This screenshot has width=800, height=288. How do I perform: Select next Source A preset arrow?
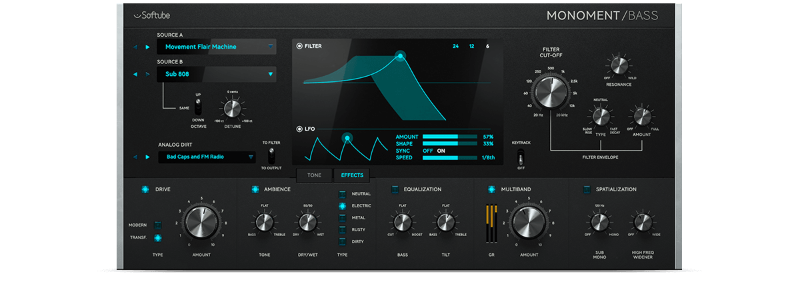[147, 47]
